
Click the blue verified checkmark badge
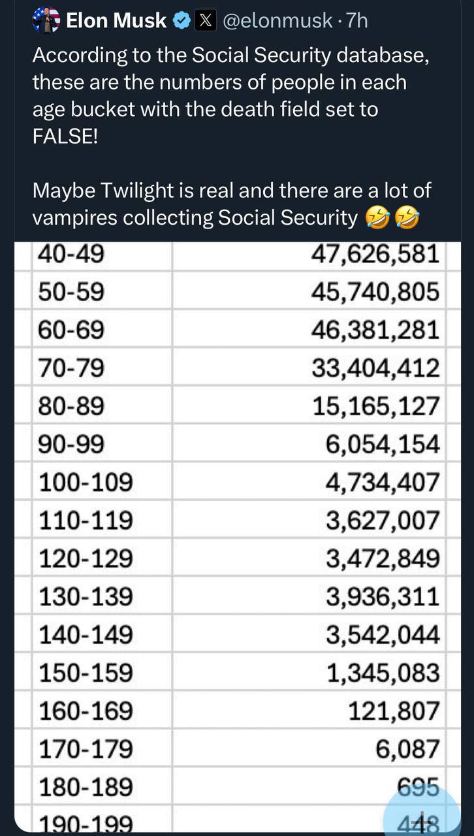click(182, 22)
